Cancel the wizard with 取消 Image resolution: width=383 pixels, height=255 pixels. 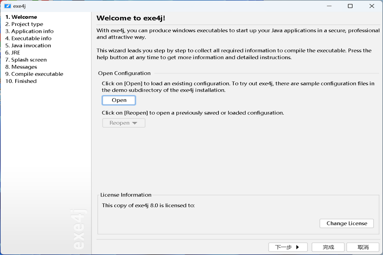tap(363, 247)
